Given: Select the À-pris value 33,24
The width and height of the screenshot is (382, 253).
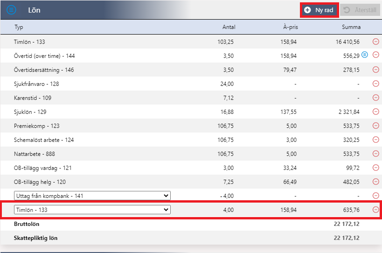Looking at the screenshot, I should click(x=290, y=168).
